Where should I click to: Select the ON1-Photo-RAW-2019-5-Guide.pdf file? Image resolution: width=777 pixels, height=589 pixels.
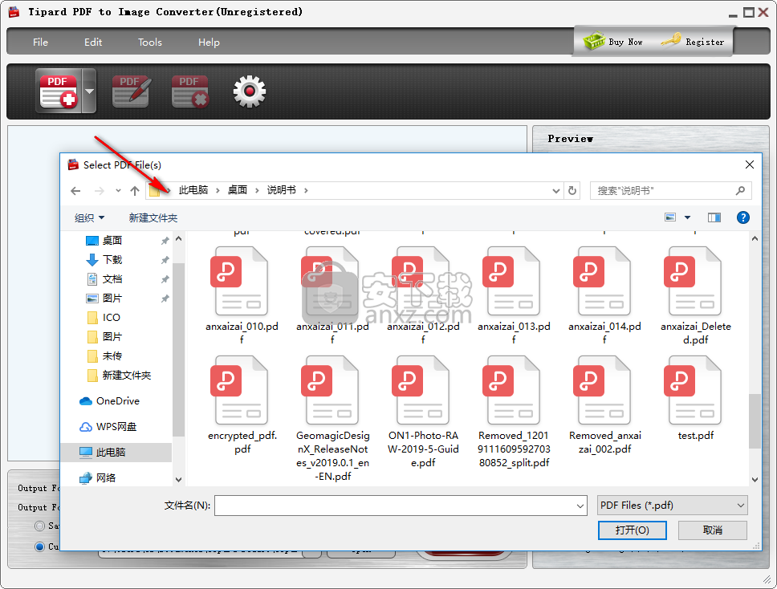click(423, 412)
